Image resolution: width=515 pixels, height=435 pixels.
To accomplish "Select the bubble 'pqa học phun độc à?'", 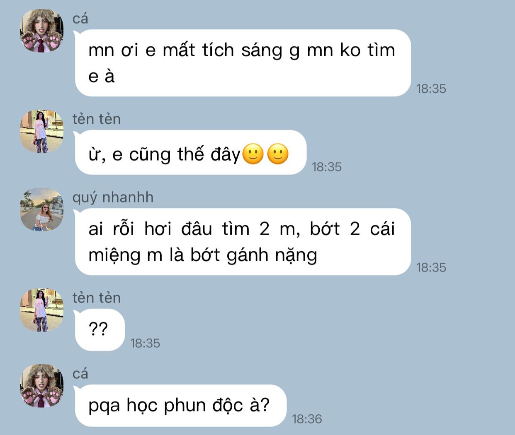I will (180, 406).
